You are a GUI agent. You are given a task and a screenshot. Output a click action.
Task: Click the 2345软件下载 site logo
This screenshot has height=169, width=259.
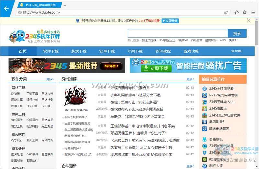[x=35, y=36]
